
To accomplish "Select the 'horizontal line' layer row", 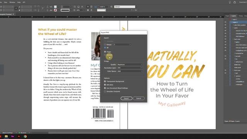I will 239,53.
